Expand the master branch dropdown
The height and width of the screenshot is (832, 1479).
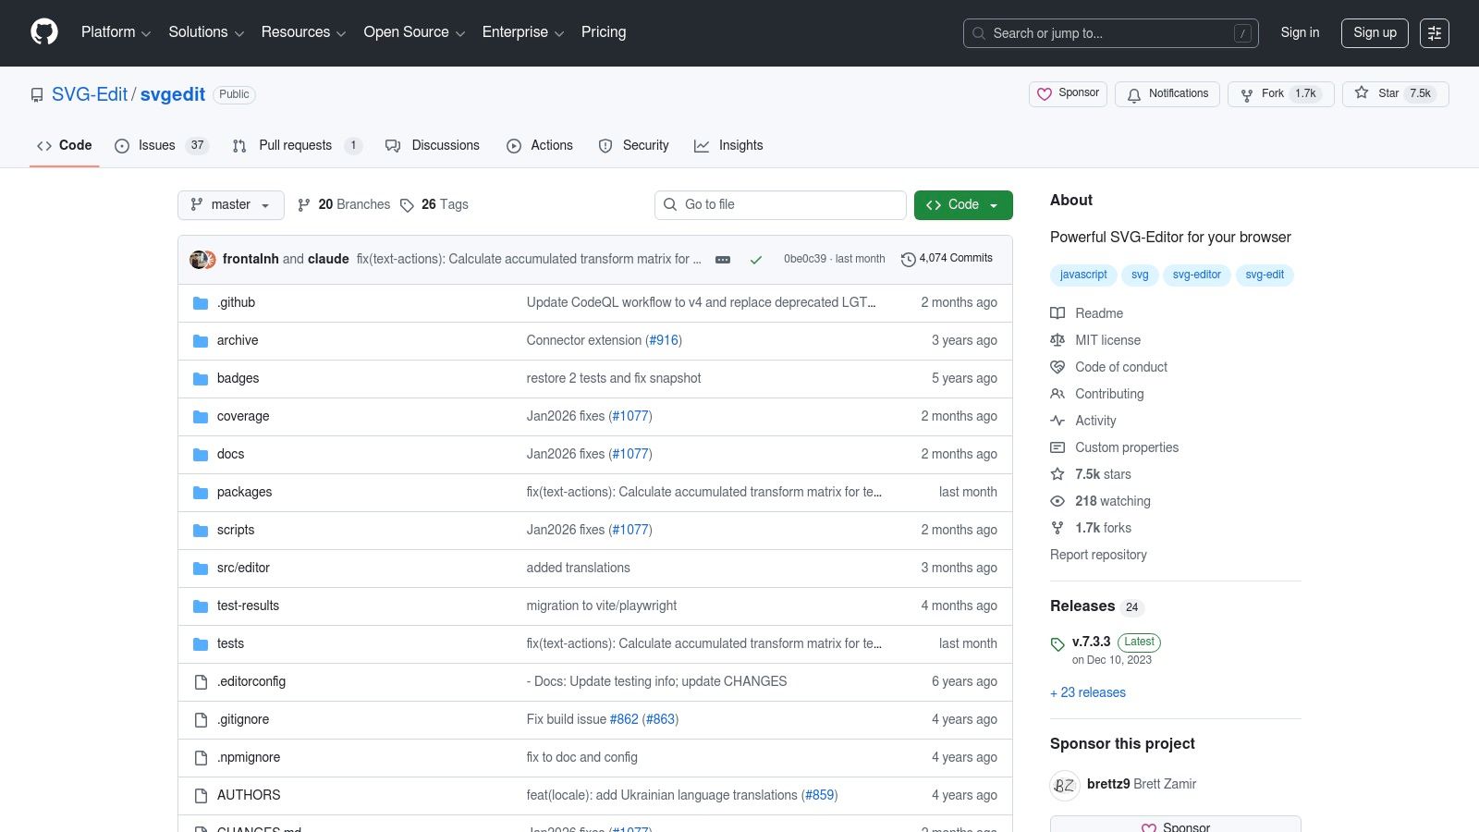[x=231, y=205]
